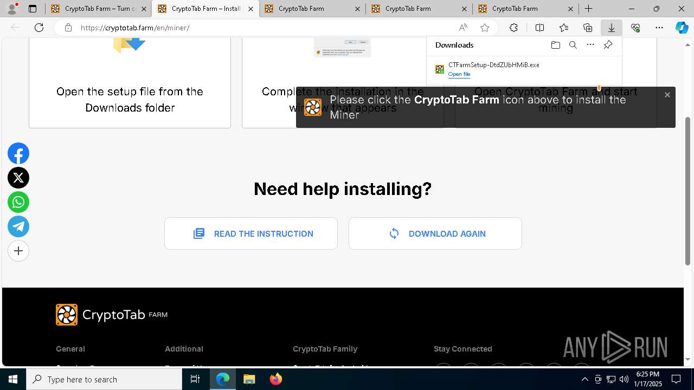Refresh the current page
The width and height of the screenshot is (694, 390).
coord(39,28)
